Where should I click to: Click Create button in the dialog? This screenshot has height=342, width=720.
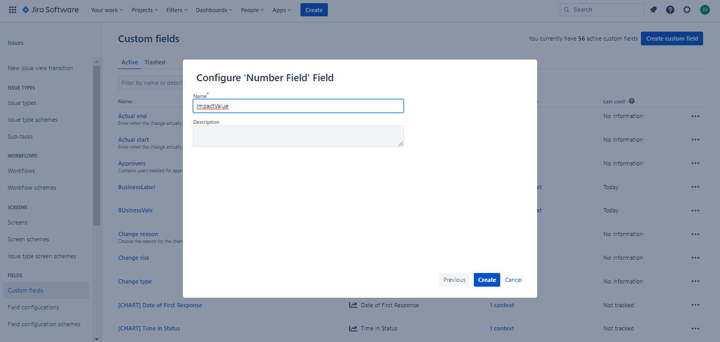click(x=487, y=280)
